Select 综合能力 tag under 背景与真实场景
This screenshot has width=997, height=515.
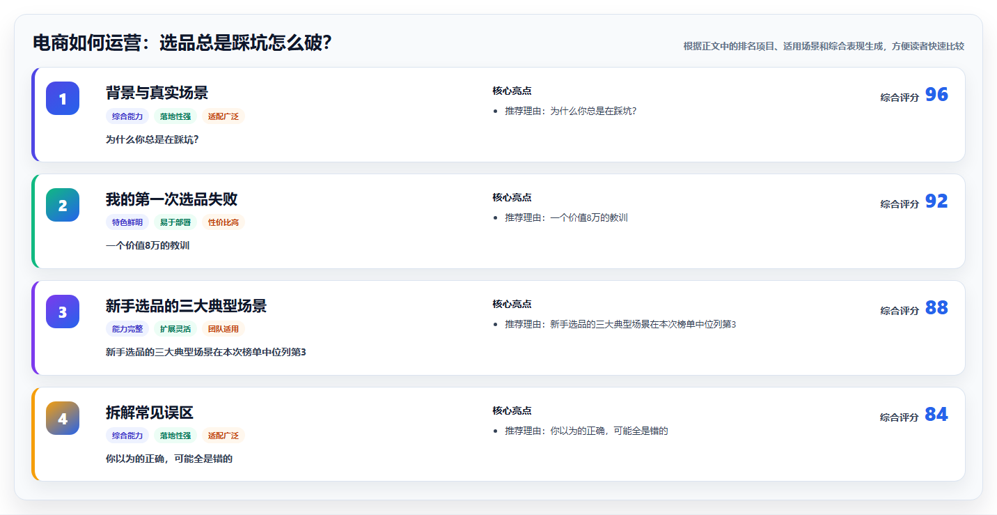click(127, 116)
